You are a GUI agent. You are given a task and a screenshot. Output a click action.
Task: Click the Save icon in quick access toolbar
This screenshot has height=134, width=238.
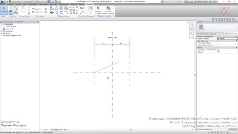pos(10,1)
